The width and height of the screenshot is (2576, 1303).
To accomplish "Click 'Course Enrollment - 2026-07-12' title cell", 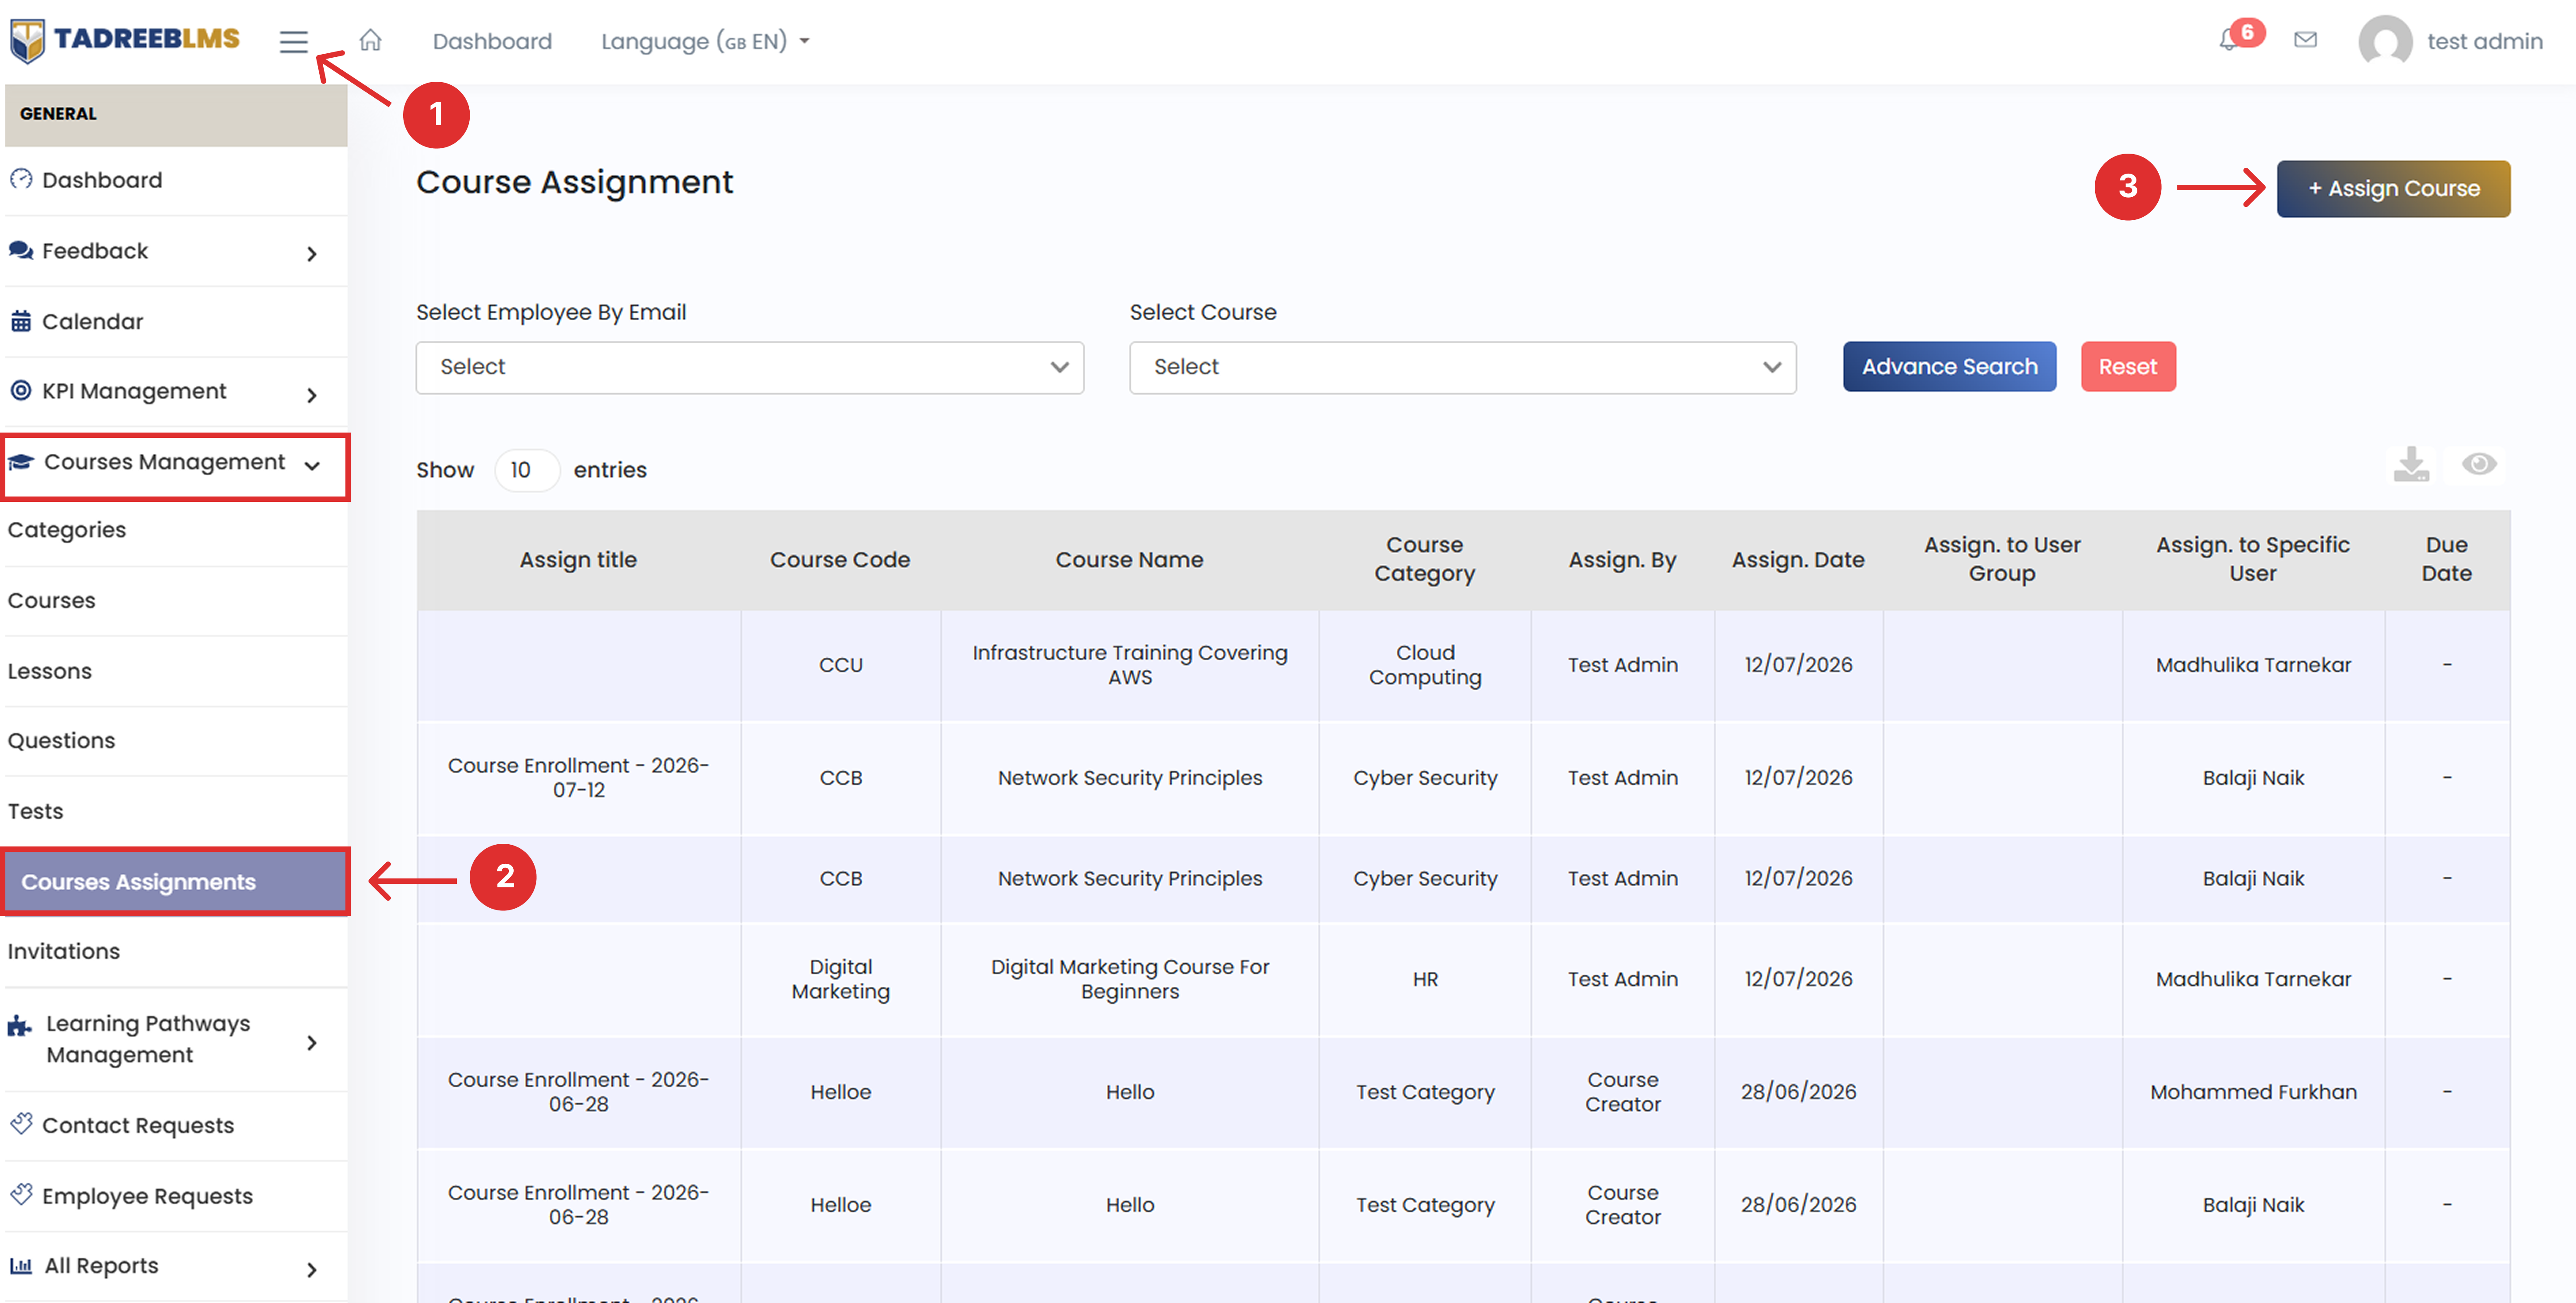I will [x=578, y=777].
